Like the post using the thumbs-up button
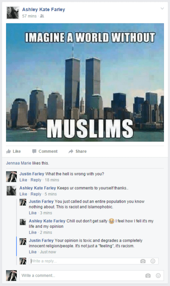The height and width of the screenshot is (286, 170). click(x=14, y=151)
